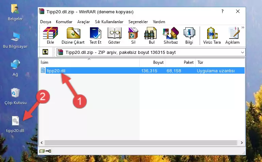Close the WinRAR window
The image size is (262, 162).
[x=238, y=11]
